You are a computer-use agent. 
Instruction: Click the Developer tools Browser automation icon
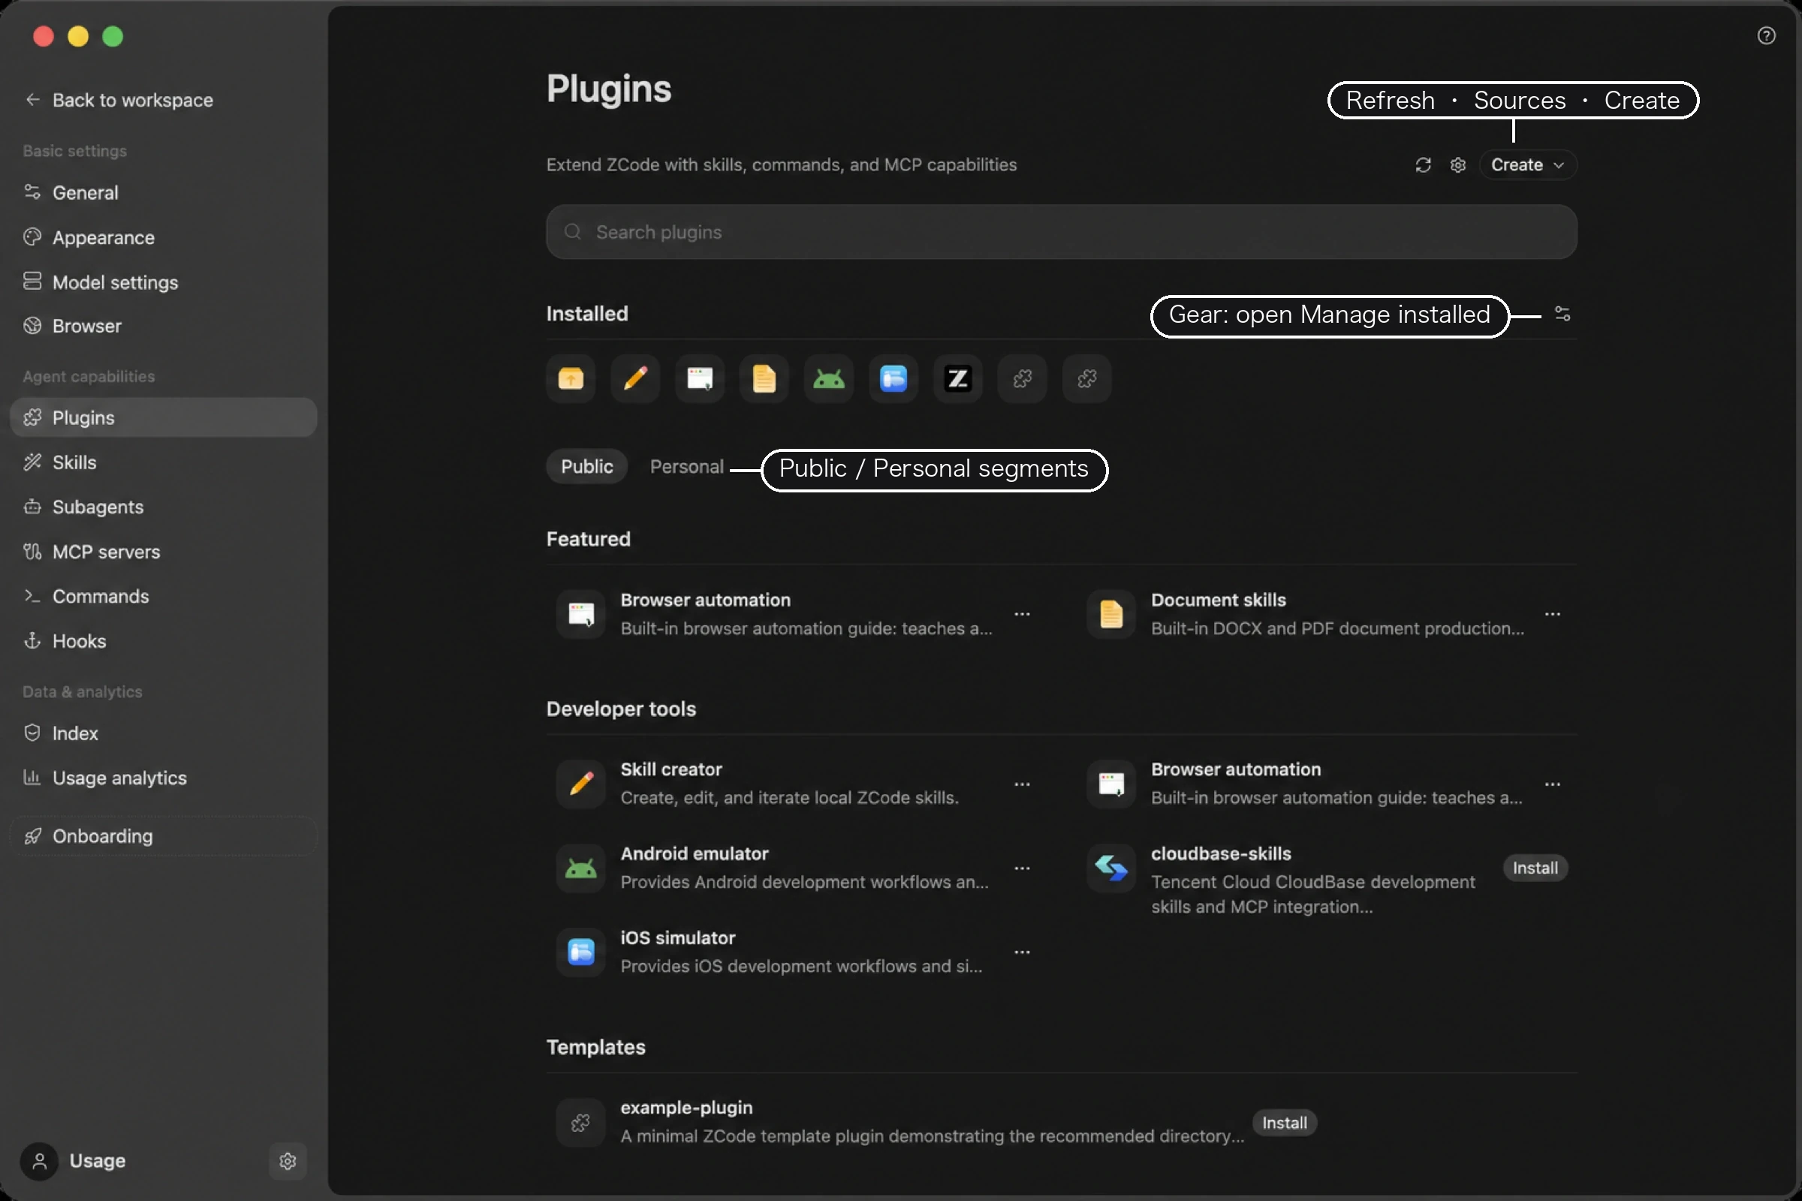pos(1111,784)
